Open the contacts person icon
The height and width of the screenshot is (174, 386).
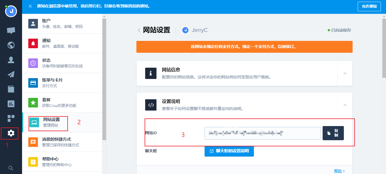pyautogui.click(x=11, y=60)
